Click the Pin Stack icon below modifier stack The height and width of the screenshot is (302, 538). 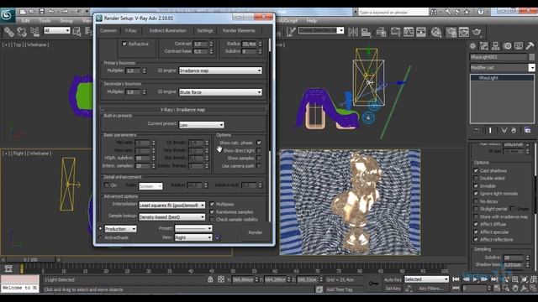(x=477, y=131)
